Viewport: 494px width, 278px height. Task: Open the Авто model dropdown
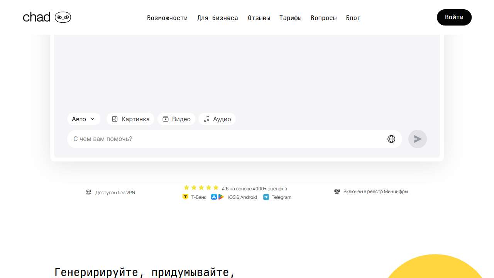(x=84, y=119)
